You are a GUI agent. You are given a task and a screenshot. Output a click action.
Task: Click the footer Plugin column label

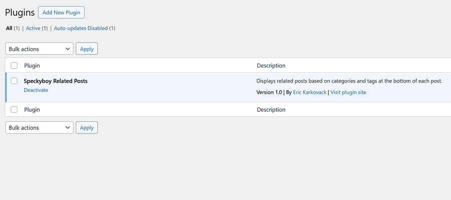[x=32, y=109]
